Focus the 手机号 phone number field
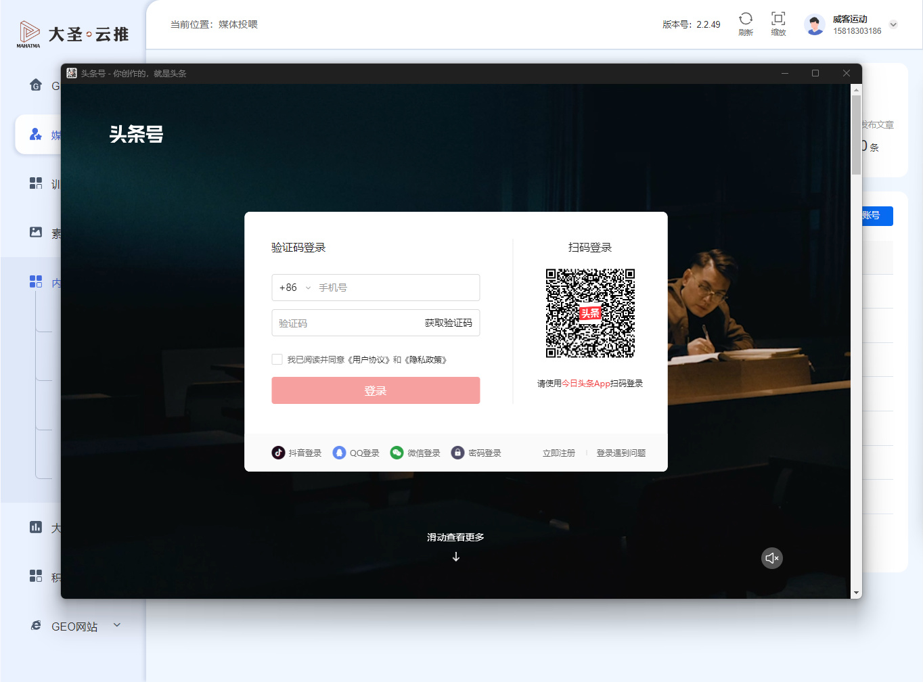The height and width of the screenshot is (682, 923). point(396,288)
